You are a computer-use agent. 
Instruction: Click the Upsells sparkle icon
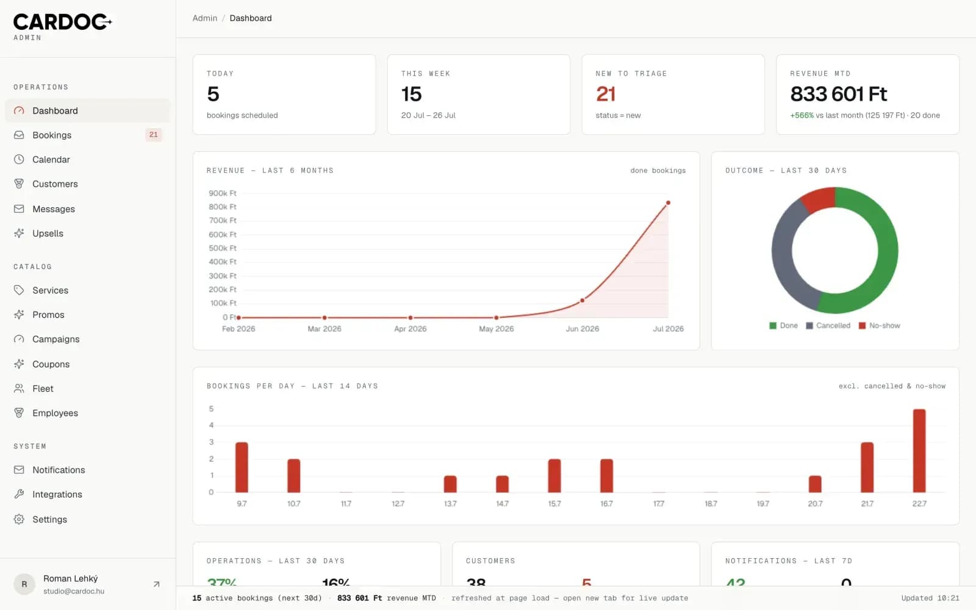click(x=19, y=233)
